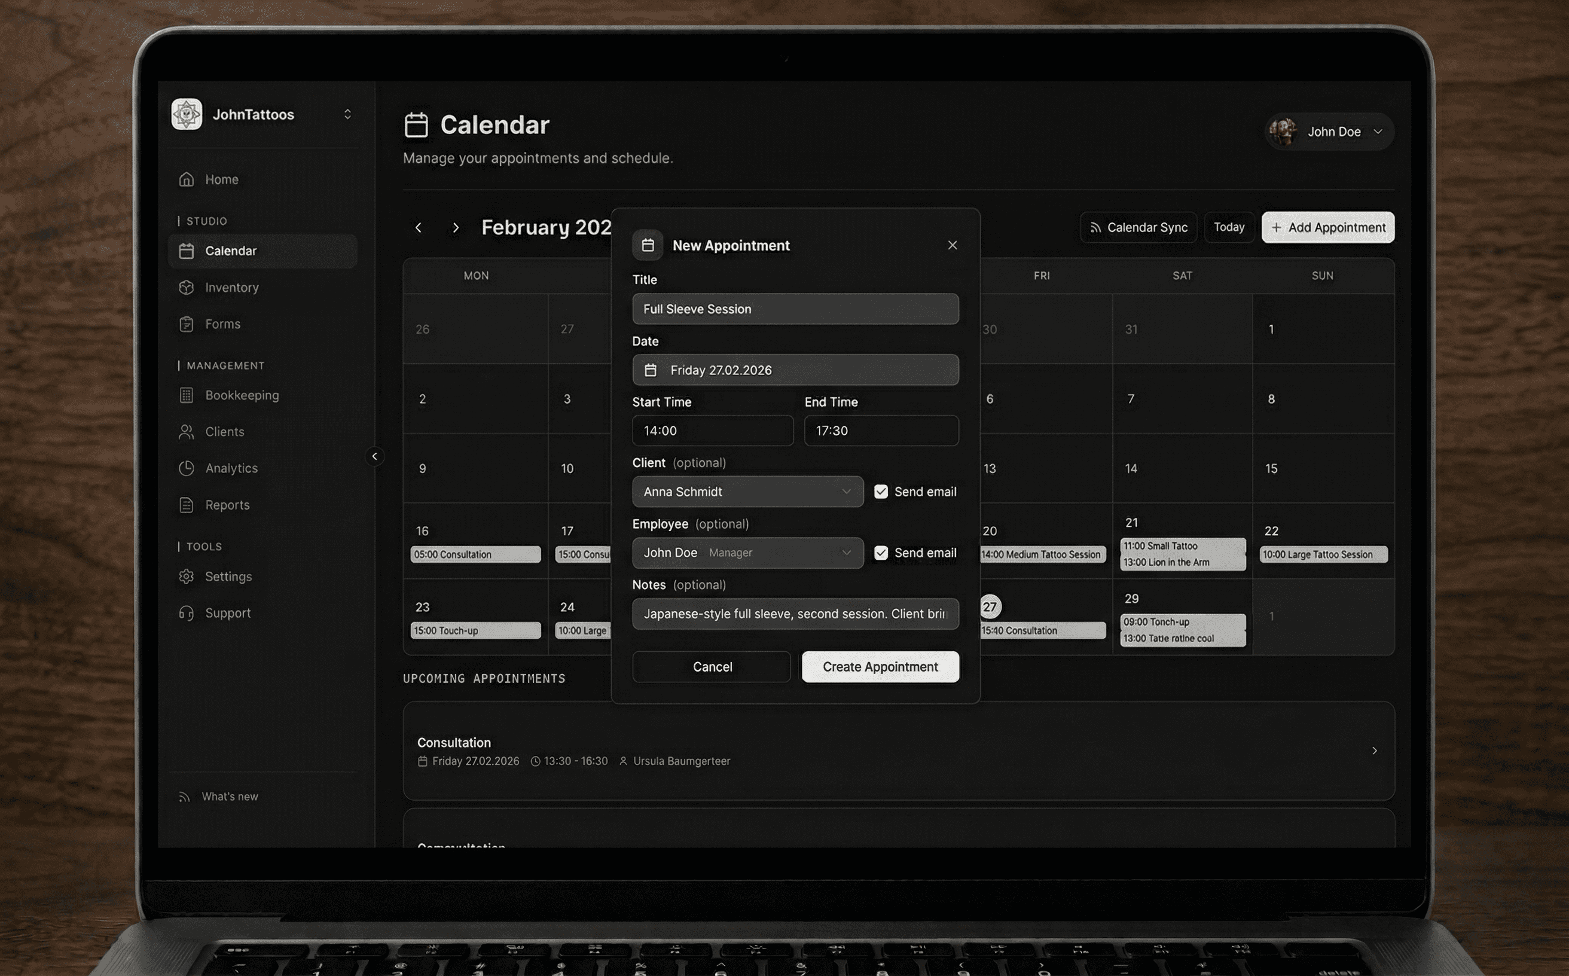Open Analytics via its pie-chart icon

pyautogui.click(x=187, y=468)
